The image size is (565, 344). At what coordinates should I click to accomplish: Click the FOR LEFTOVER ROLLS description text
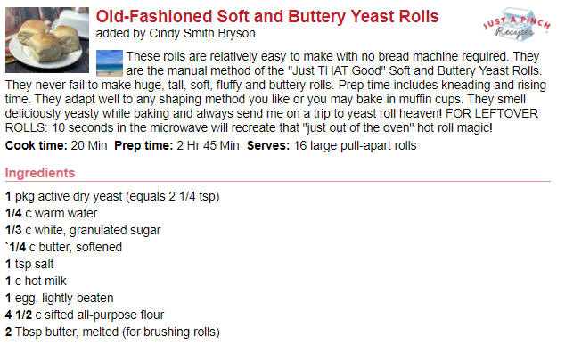(x=249, y=120)
